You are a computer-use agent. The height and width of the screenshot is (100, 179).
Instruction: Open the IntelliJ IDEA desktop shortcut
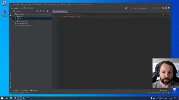pos(4,14)
